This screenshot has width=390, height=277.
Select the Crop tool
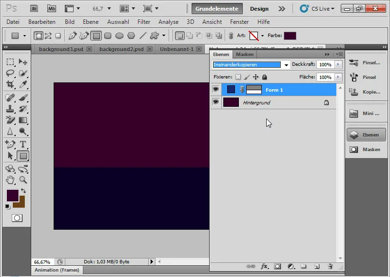click(10, 84)
